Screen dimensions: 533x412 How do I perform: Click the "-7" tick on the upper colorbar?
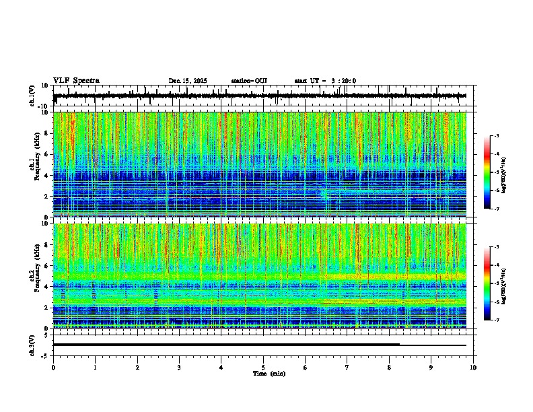click(497, 209)
